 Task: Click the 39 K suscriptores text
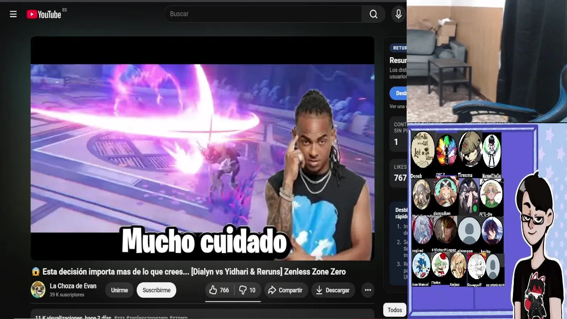coord(67,295)
